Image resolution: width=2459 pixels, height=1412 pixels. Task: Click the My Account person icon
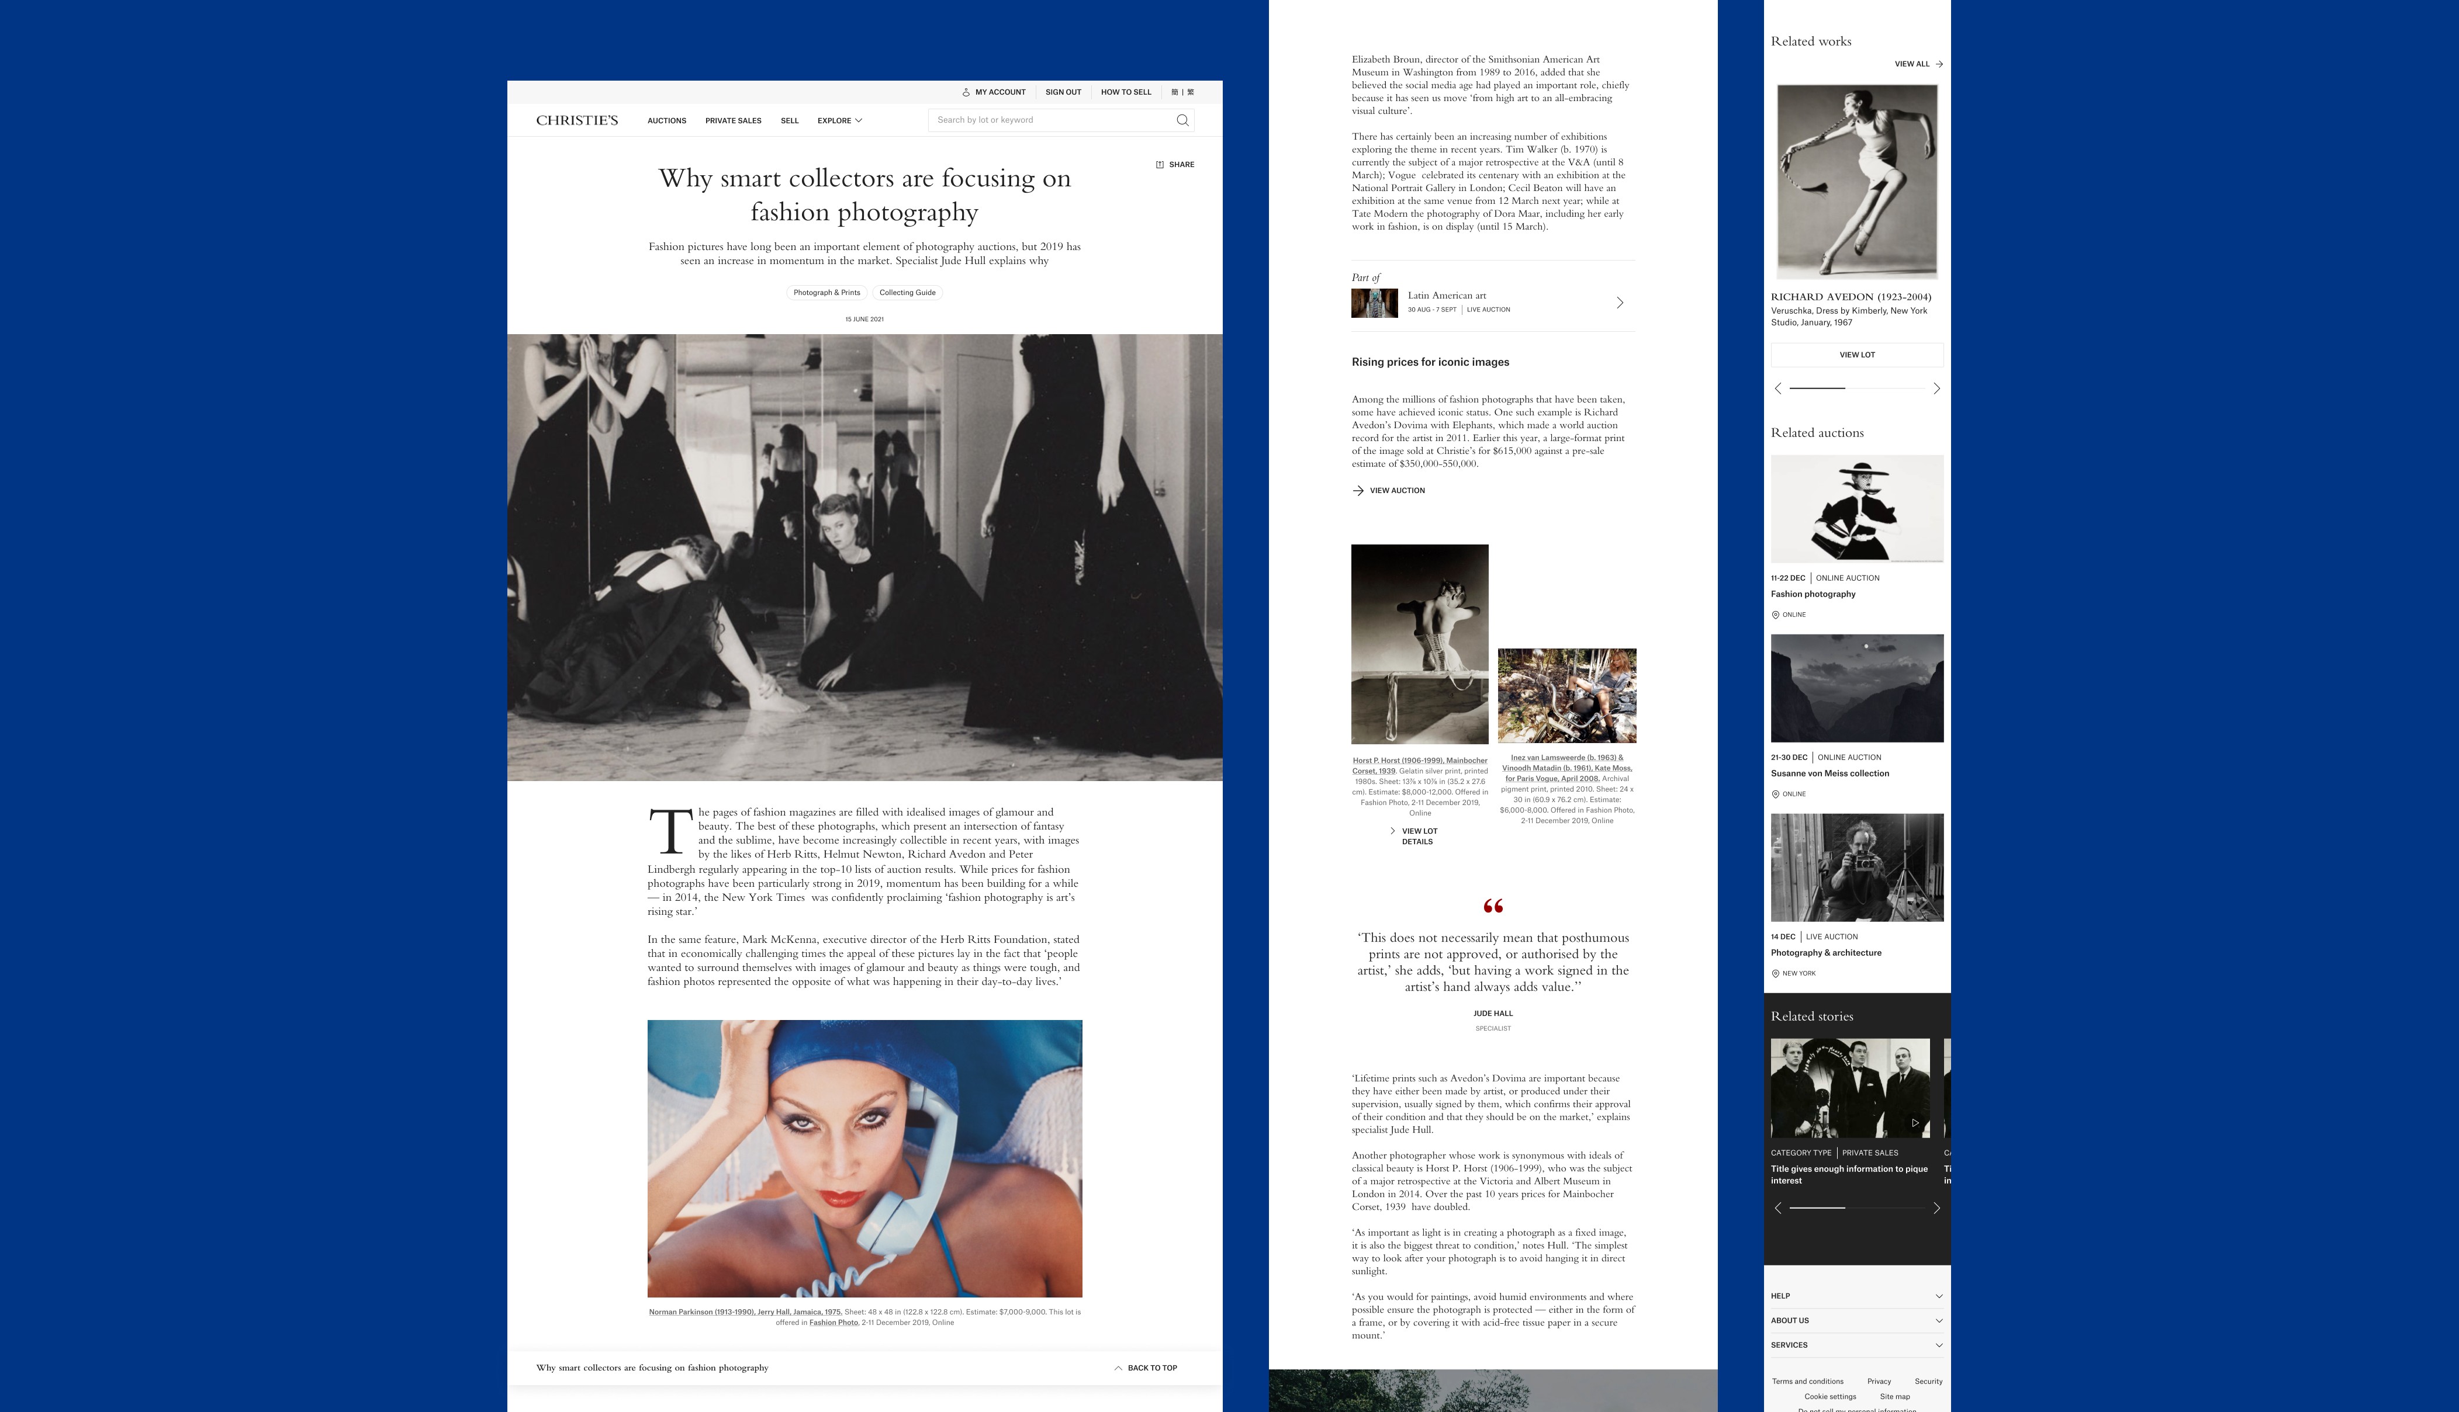pos(965,93)
